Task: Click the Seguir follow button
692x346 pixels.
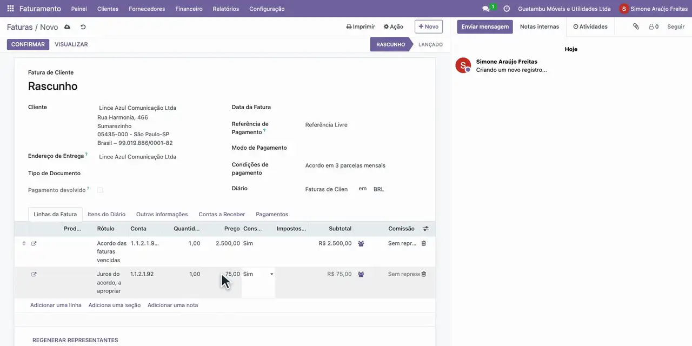Action: (676, 26)
